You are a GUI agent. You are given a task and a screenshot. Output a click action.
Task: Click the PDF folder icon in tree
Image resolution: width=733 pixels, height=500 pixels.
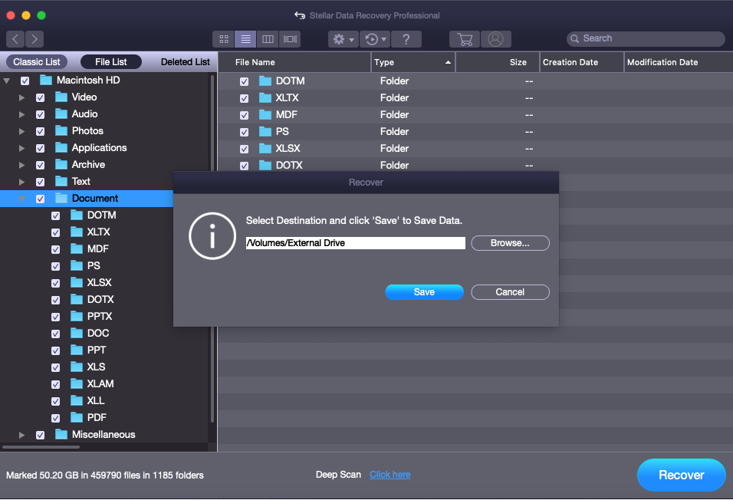click(x=77, y=417)
